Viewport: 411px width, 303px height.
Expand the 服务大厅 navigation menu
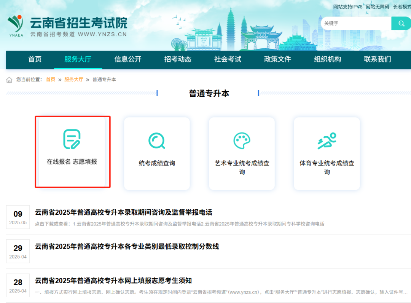click(78, 60)
